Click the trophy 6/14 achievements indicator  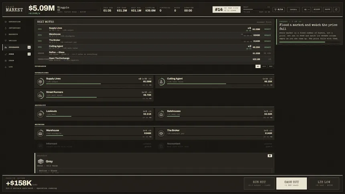click(x=278, y=10)
